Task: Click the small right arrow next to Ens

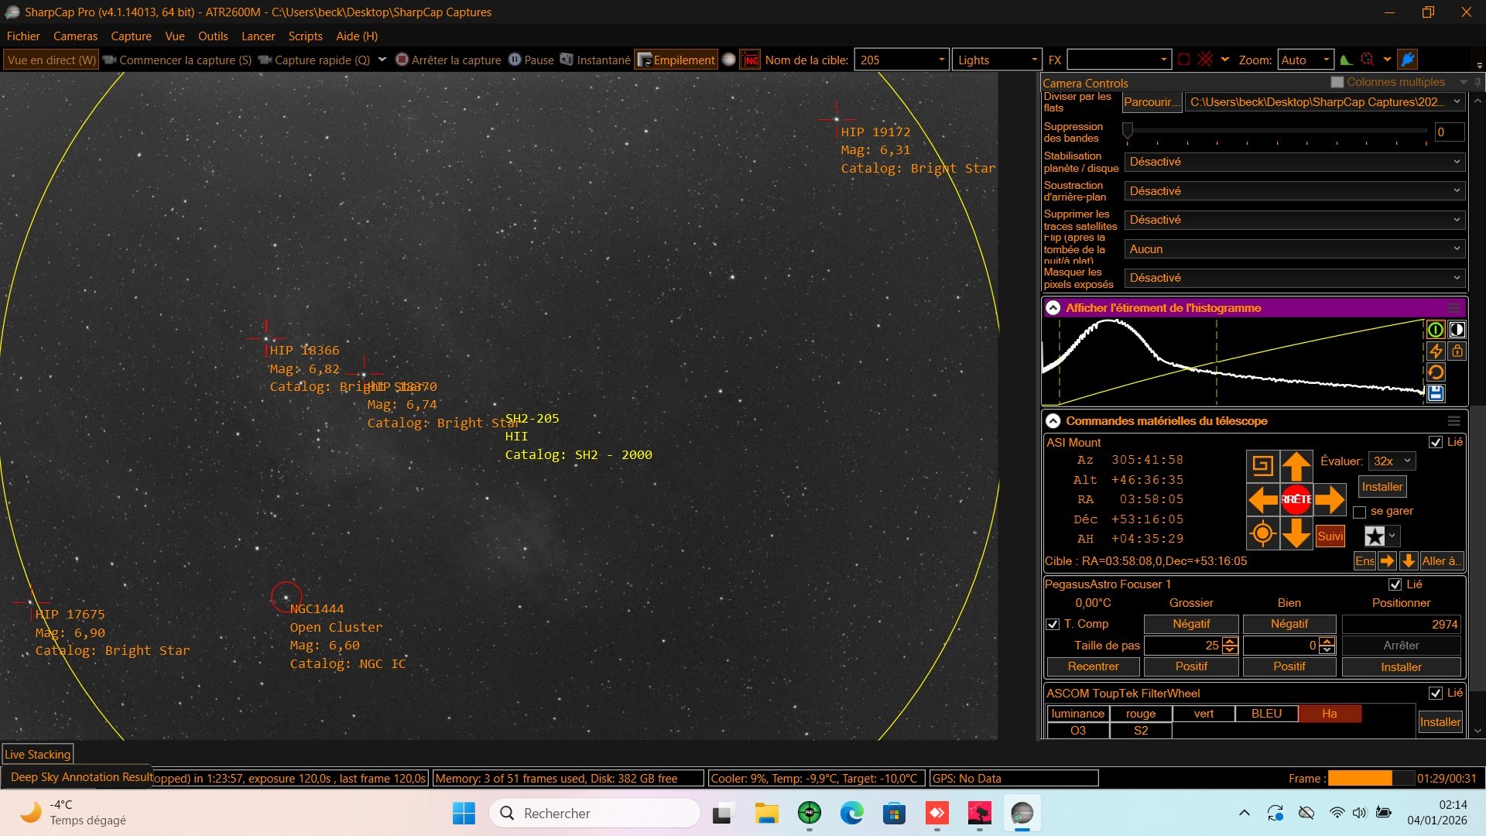Action: tap(1387, 561)
